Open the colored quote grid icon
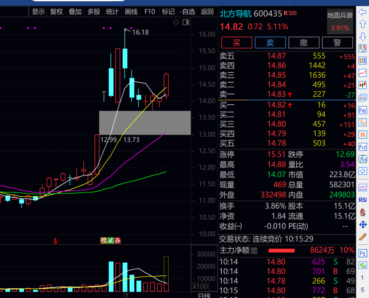Viewport: 369px width, 298px height. [x=363, y=61]
